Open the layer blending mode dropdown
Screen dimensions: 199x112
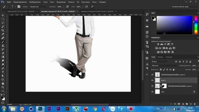pos(164,66)
